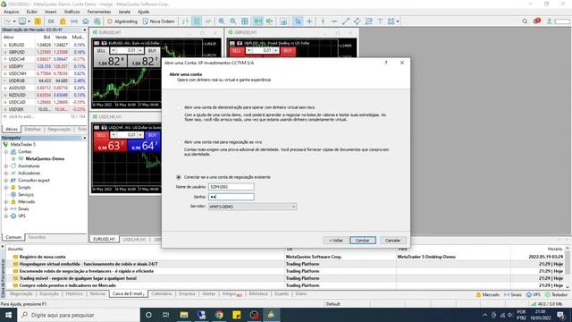
Task: Open Windows Start menu
Action: click(x=8, y=315)
